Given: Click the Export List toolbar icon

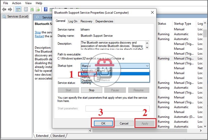Looking at the screenshot, I should pyautogui.click(x=38, y=10).
